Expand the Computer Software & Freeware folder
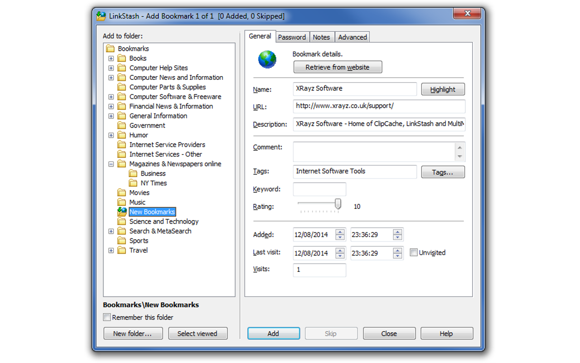 click(x=111, y=97)
